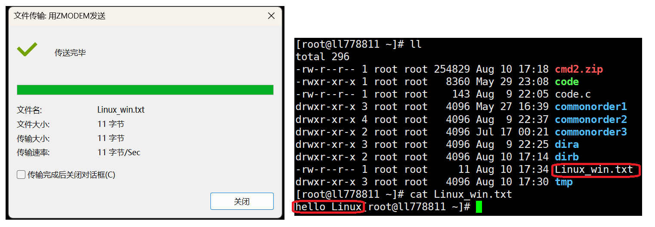Click the green checkmark icon
Image resolution: width=655 pixels, height=227 pixels.
point(27,49)
